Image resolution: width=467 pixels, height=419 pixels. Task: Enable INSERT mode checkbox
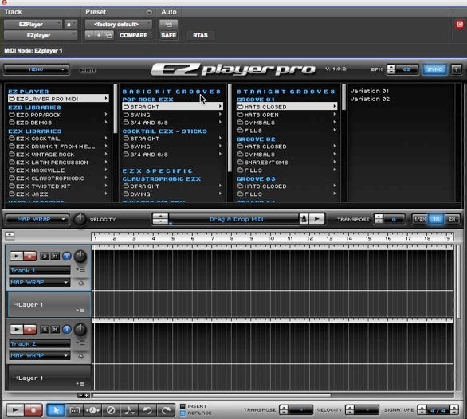click(x=182, y=406)
